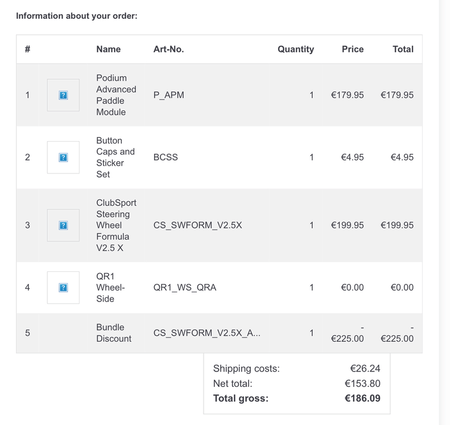The width and height of the screenshot is (455, 425).
Task: Click the Button Caps and Sticker Set name
Action: click(x=115, y=157)
